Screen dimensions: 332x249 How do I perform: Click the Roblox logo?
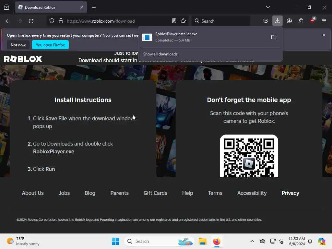click(23, 59)
